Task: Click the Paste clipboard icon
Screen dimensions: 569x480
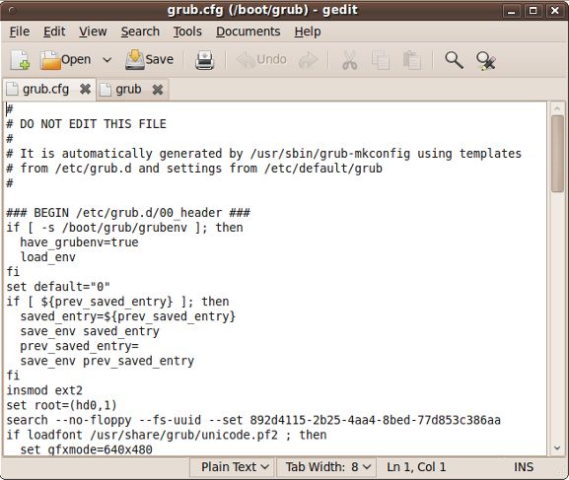Action: (x=412, y=60)
